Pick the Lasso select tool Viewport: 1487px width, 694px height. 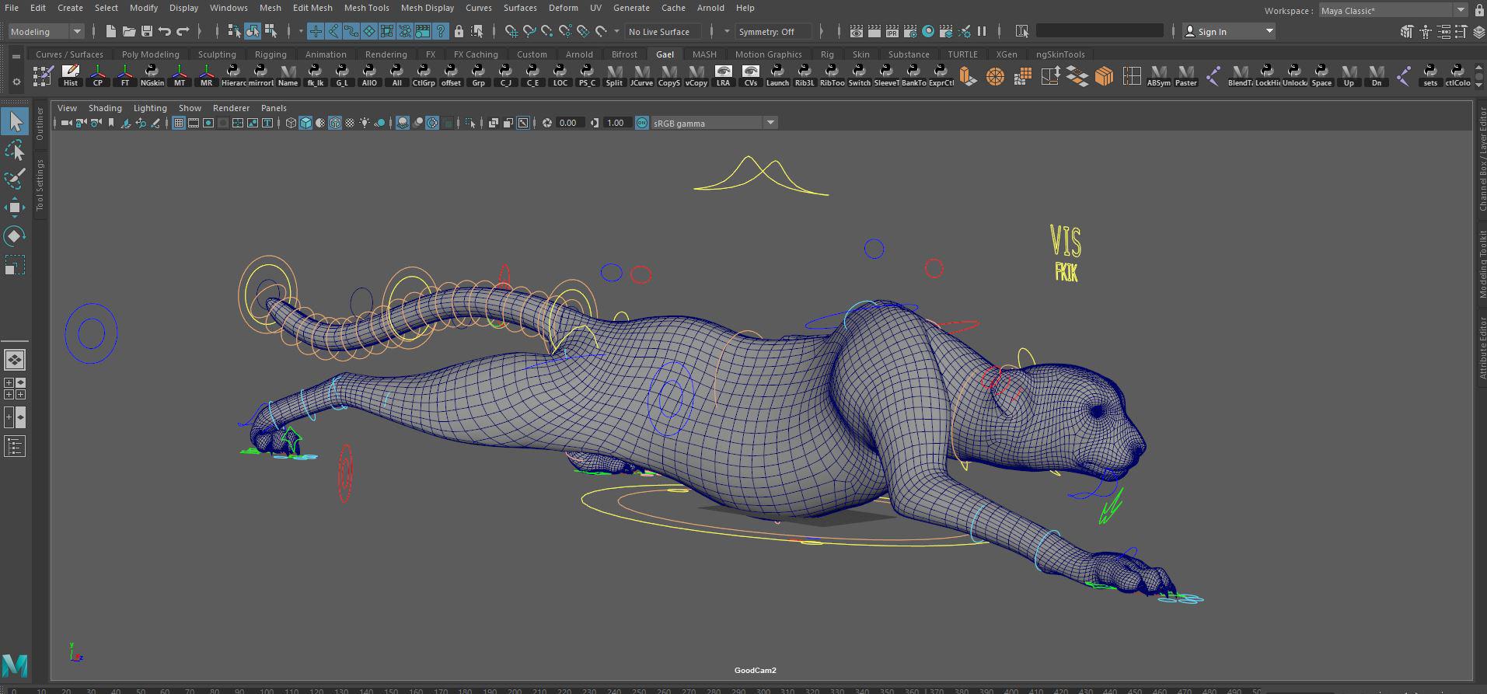14,150
